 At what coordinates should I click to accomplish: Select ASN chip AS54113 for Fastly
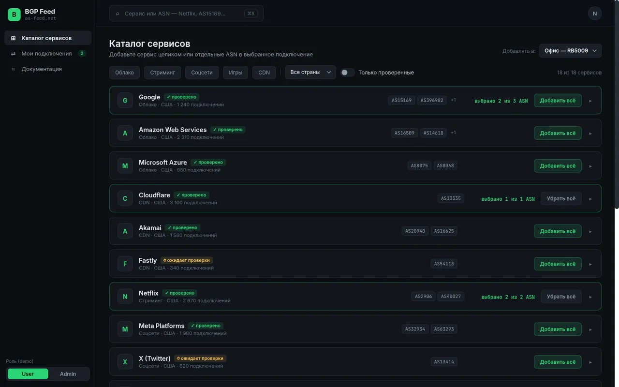pyautogui.click(x=444, y=264)
